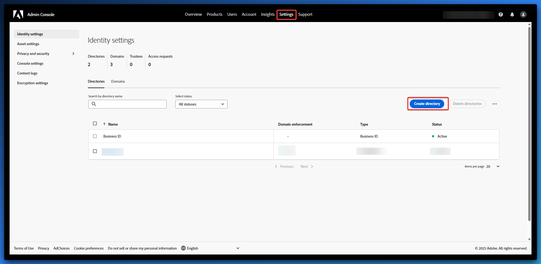
Task: Open the help question mark icon
Action: point(500,14)
